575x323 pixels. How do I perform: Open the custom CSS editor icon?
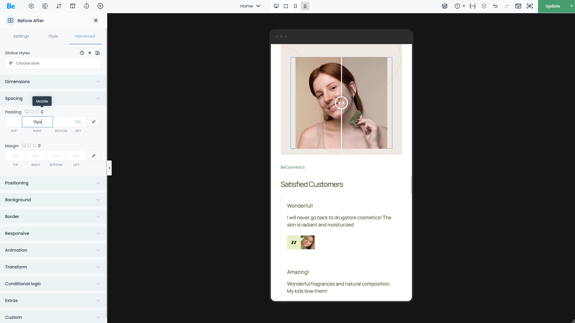pos(473,6)
